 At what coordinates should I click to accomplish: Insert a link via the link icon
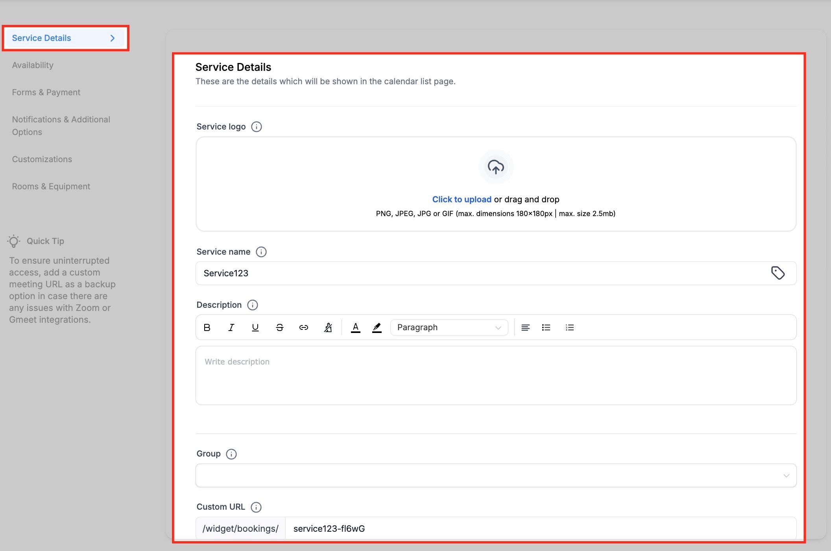pos(304,327)
